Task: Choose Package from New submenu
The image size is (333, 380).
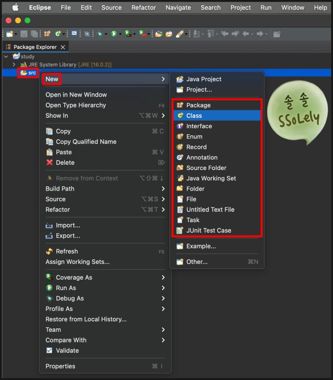Action: pyautogui.click(x=217, y=105)
